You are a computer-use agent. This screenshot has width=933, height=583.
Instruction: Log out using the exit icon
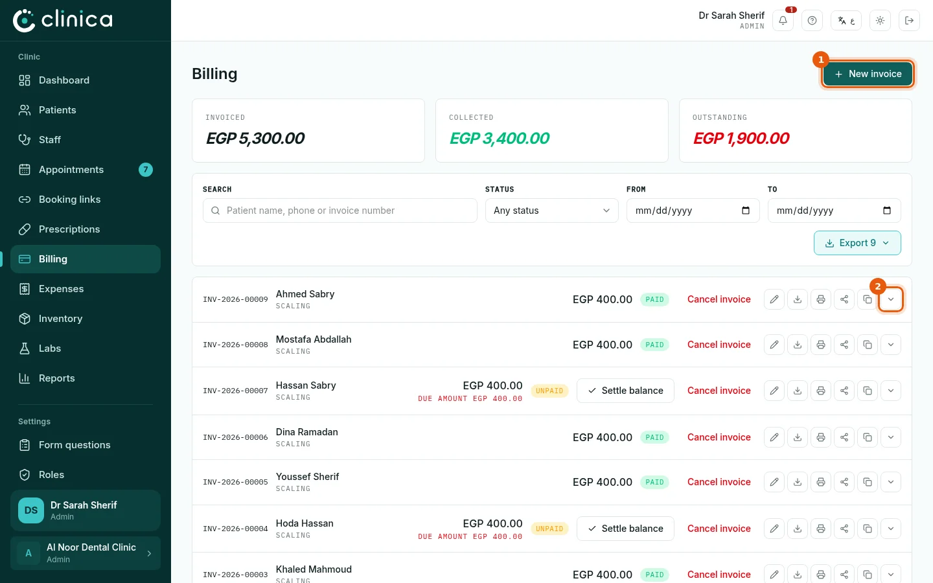[910, 21]
